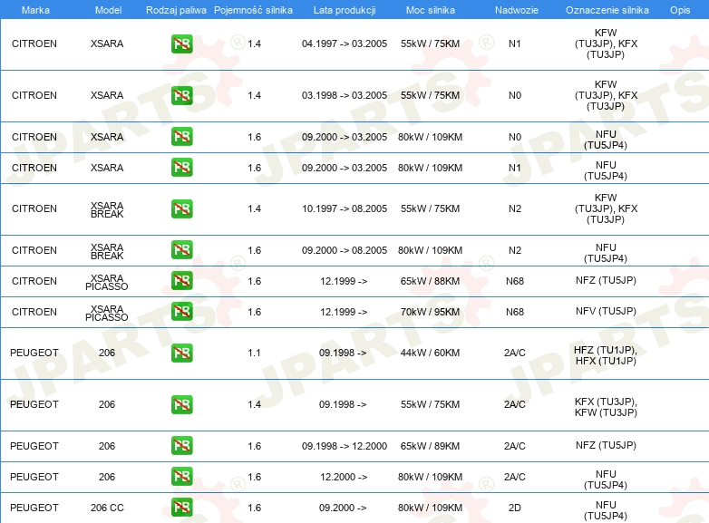Screen dimensions: 709x523
Task: Click XSARA BREAK model in the 1.6 row
Action: [x=107, y=251]
